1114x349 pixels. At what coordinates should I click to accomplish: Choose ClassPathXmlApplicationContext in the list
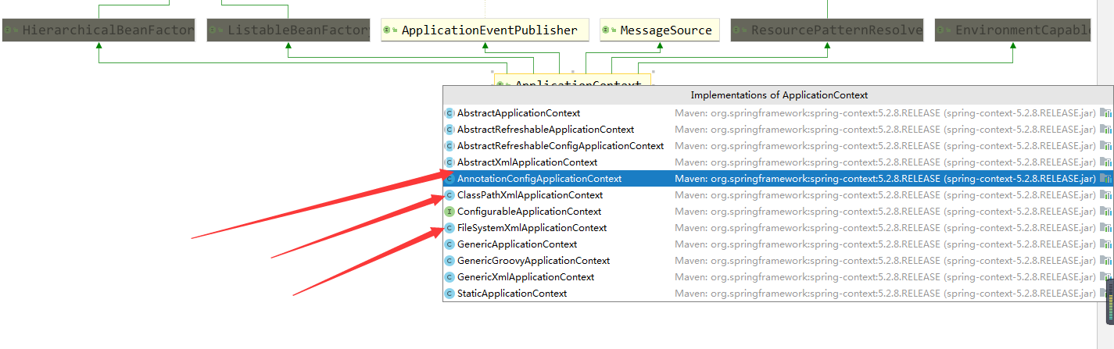(x=778, y=195)
